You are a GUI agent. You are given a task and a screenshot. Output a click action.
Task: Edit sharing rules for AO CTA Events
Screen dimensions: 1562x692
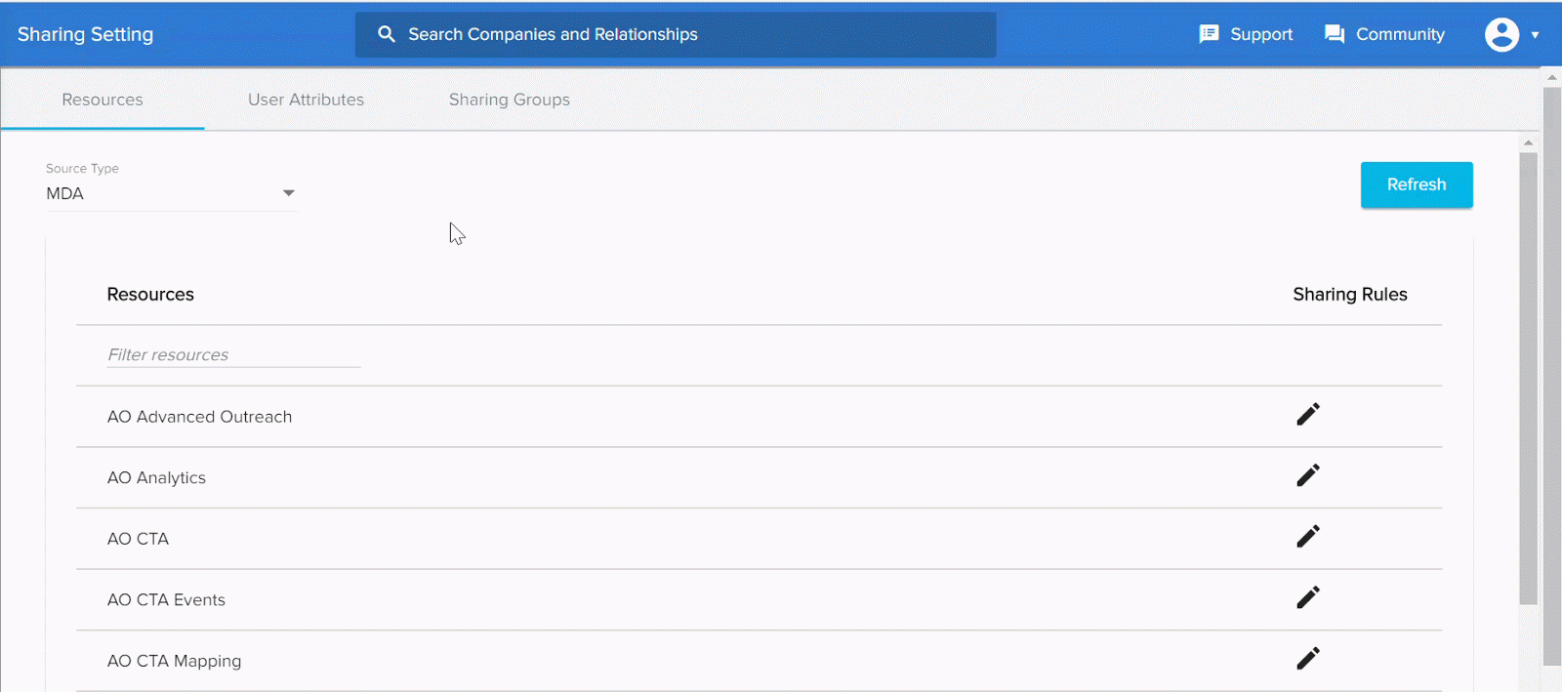tap(1308, 597)
